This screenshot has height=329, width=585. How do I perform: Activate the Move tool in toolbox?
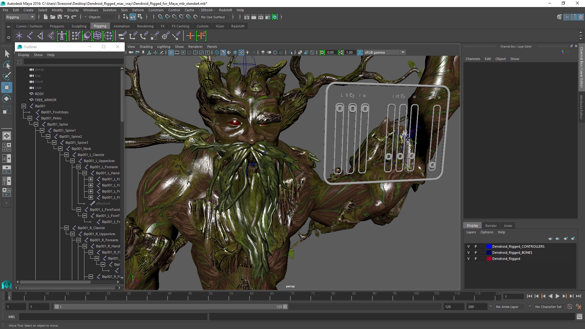pos(7,87)
